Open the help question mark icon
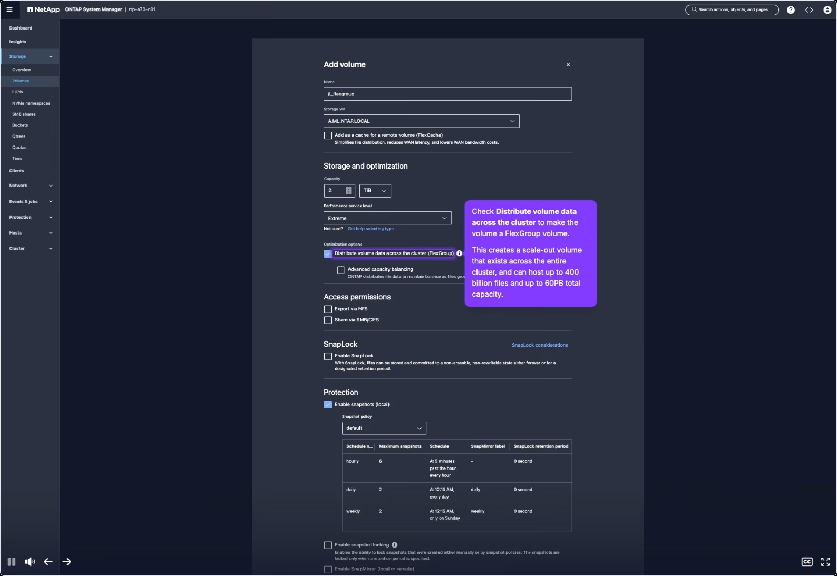This screenshot has height=576, width=837. click(x=791, y=9)
